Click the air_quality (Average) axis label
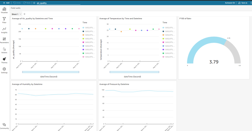252x131 pixels. pyautogui.click(x=14, y=50)
